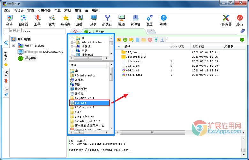Refresh the remote FTP directory listing
This screenshot has height=160, width=249.
(x=125, y=40)
